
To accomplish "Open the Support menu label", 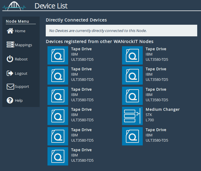I will 22,87.
